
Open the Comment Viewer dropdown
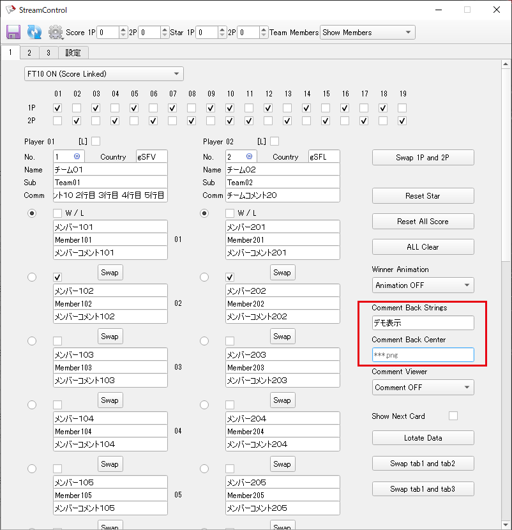423,388
